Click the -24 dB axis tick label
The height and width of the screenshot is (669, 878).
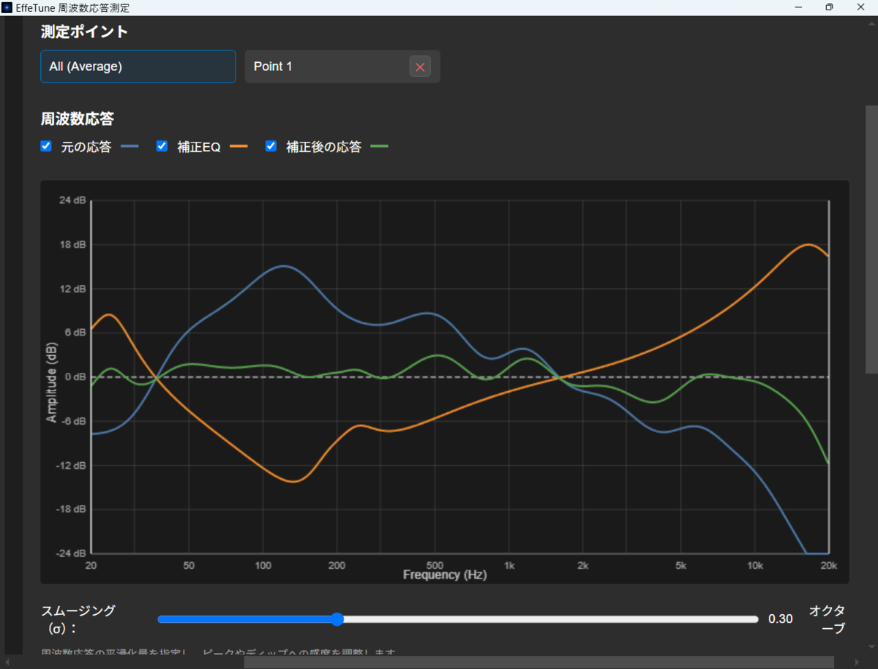(x=72, y=553)
